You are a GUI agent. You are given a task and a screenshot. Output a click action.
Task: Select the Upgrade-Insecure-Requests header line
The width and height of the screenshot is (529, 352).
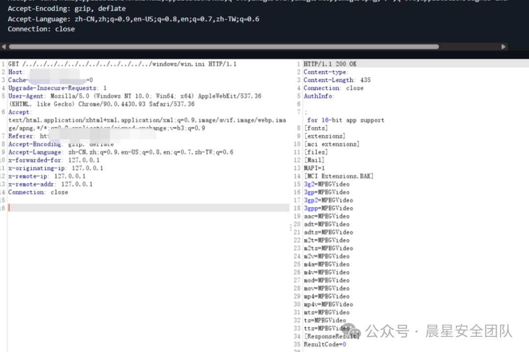click(x=57, y=88)
